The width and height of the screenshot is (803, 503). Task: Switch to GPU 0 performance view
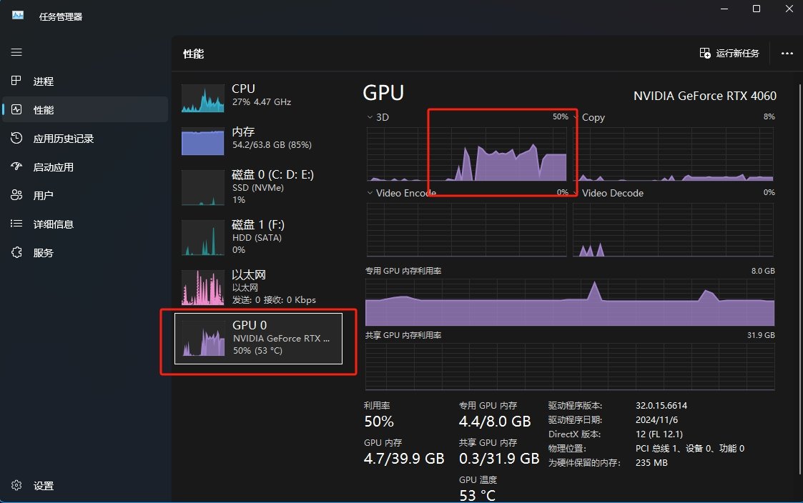[257, 339]
